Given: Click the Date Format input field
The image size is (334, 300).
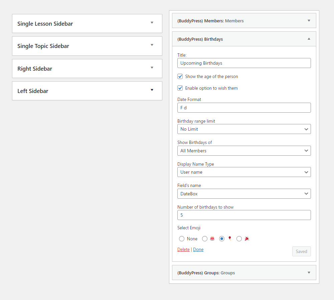Looking at the screenshot, I should point(244,108).
